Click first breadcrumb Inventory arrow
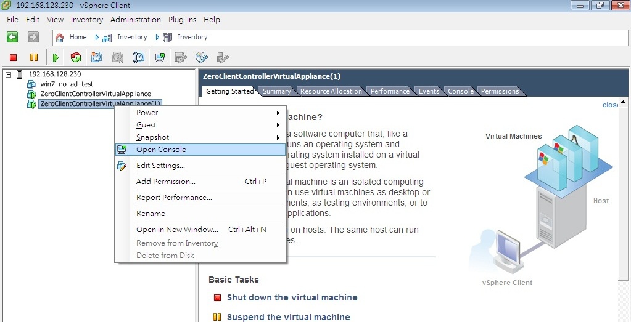Viewport: 631px width, 322px height. (97, 38)
